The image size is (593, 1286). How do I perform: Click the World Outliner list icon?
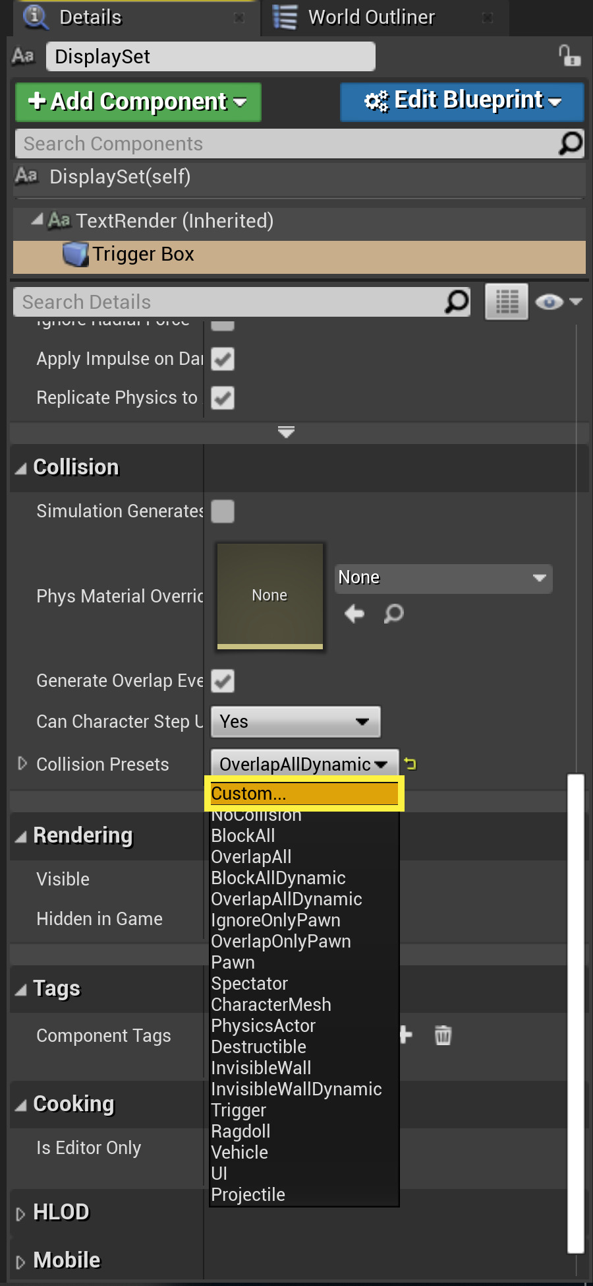coord(285,17)
